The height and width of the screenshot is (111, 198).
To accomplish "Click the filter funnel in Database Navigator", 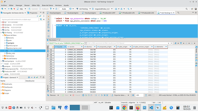I will (x=41, y=19).
